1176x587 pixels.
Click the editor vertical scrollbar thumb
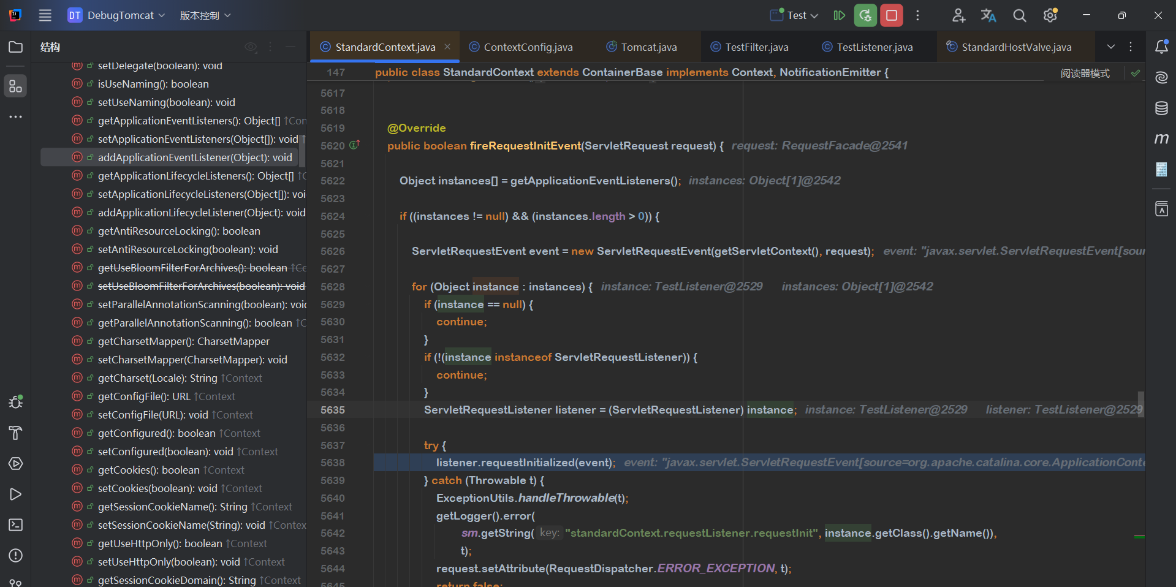(x=1140, y=404)
